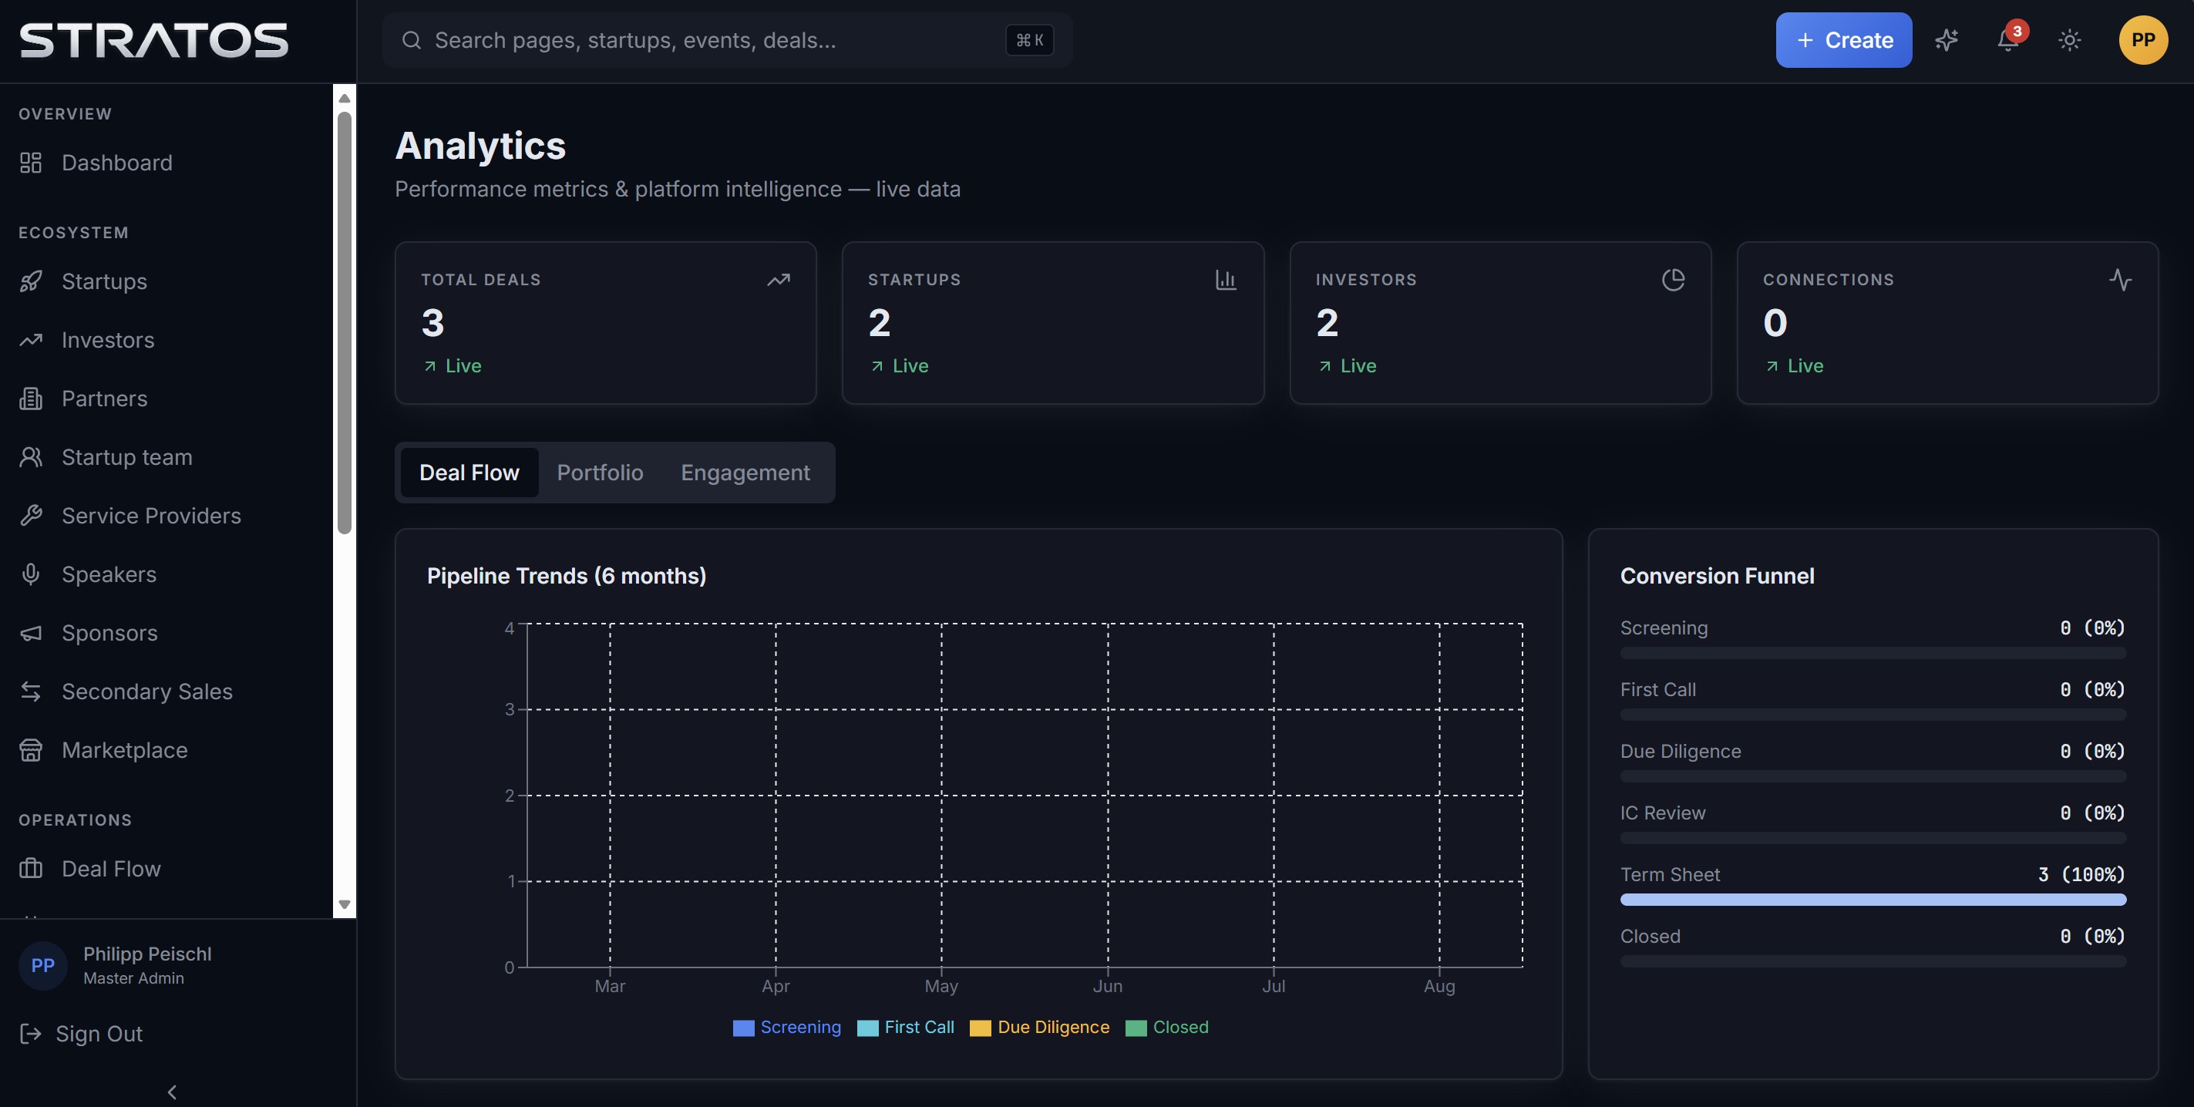Click the sidebar scrollbar down arrow
Screen dimensions: 2194x1107
pyautogui.click(x=344, y=904)
